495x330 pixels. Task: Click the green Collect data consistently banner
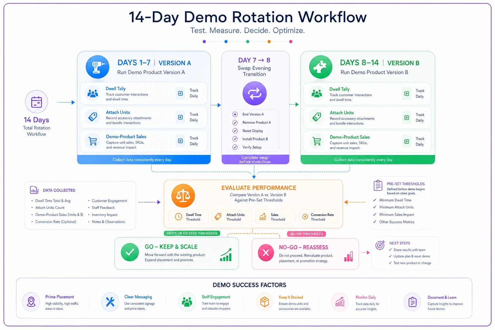click(368, 160)
